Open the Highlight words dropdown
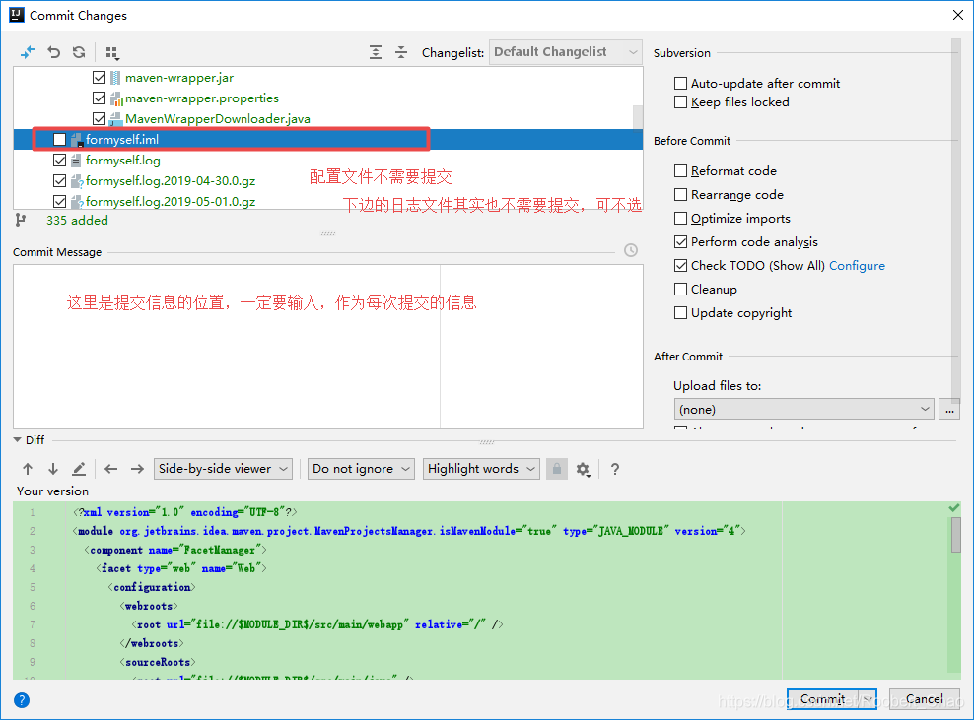This screenshot has width=974, height=720. click(x=481, y=469)
